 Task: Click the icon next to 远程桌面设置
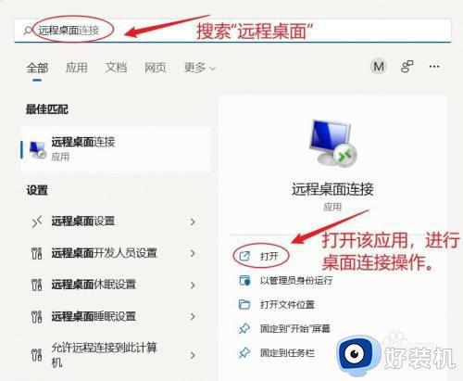(37, 222)
